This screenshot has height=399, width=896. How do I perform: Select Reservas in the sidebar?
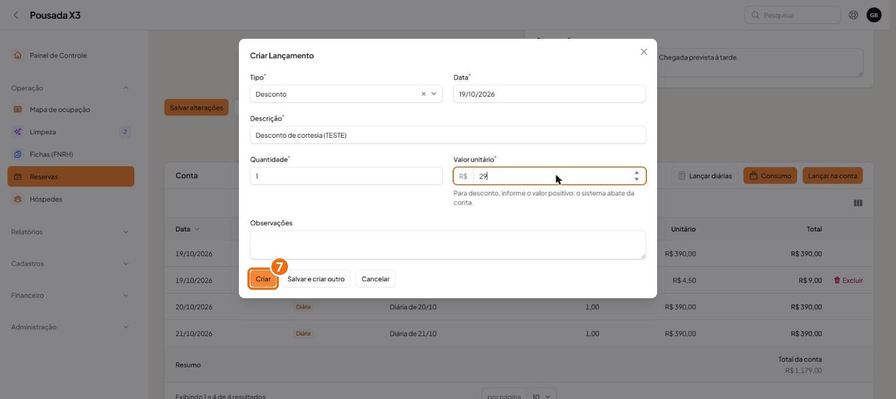click(x=71, y=177)
